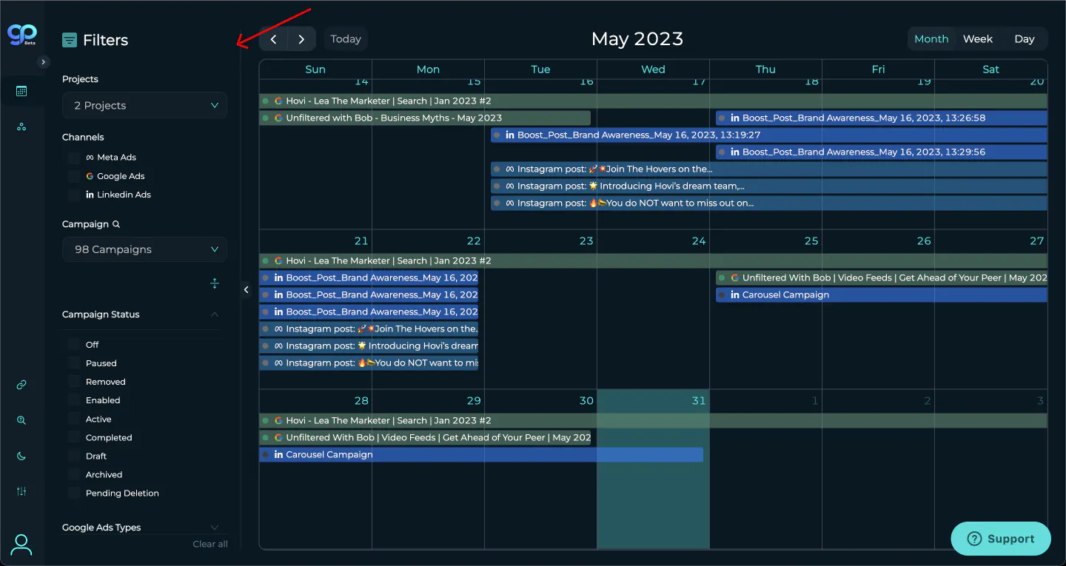Click the GP Beta logo
1066x566 pixels.
(21, 34)
